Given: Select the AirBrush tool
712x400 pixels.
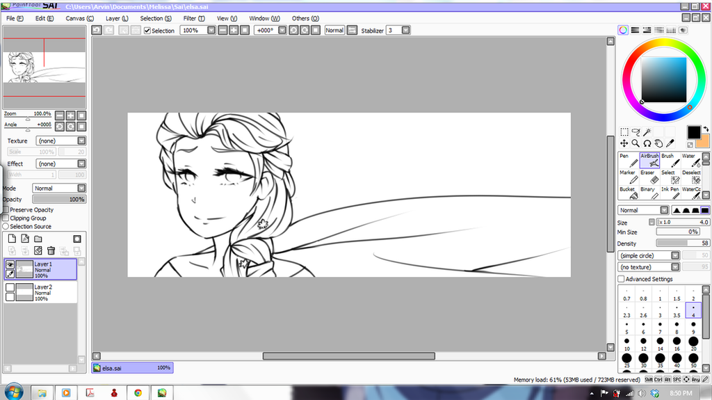Looking at the screenshot, I should click(x=650, y=161).
